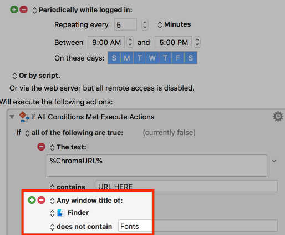The height and width of the screenshot is (235, 285).
Task: Add a condition after Any window title
Action: (32, 200)
